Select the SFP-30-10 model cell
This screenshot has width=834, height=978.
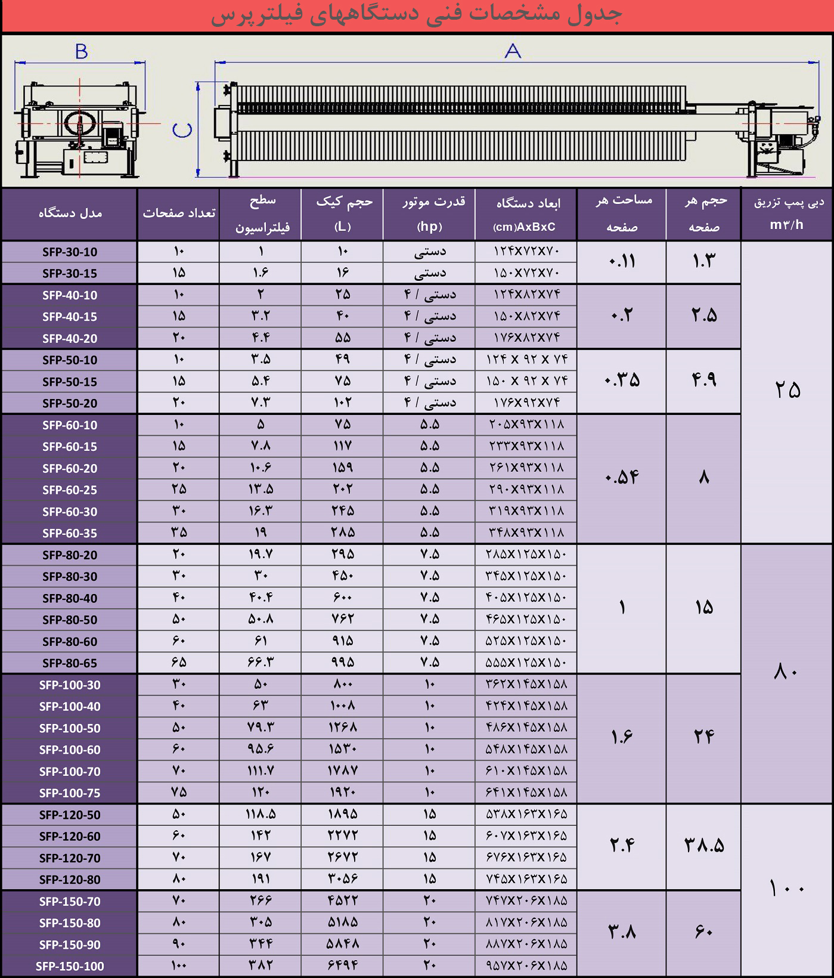[x=70, y=252]
